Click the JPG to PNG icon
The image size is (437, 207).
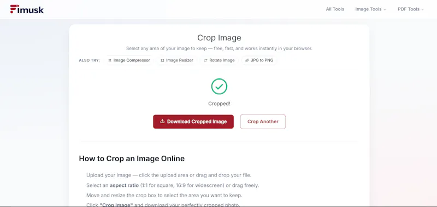pyautogui.click(x=247, y=60)
